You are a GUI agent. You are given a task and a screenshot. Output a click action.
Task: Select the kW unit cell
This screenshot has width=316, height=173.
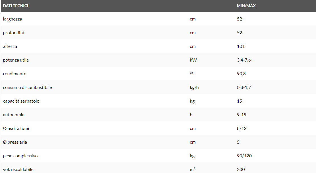click(x=193, y=60)
